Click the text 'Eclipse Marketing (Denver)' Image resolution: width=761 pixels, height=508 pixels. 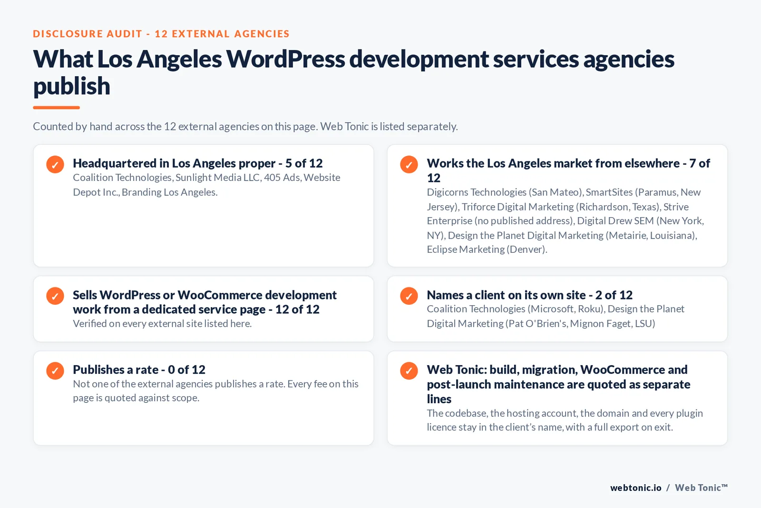click(487, 249)
